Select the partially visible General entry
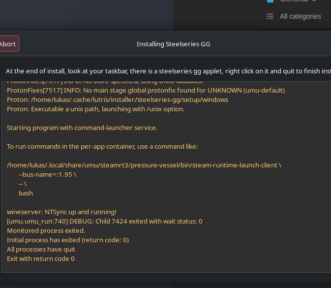The width and height of the screenshot is (331, 288). [294, 1]
